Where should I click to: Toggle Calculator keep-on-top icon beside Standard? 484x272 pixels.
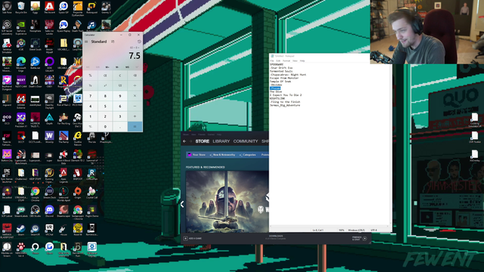[113, 42]
